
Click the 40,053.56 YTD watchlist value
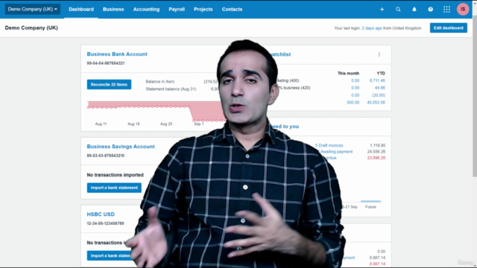pyautogui.click(x=376, y=103)
